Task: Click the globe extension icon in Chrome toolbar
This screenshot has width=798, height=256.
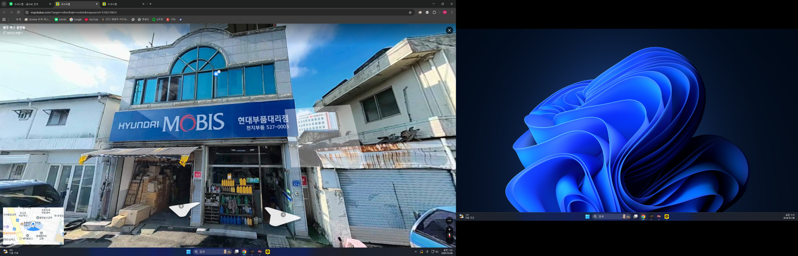Action: (x=427, y=12)
